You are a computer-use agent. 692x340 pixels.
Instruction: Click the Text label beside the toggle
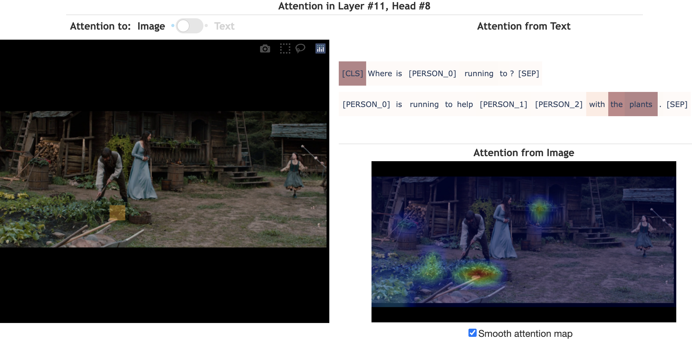(x=224, y=26)
